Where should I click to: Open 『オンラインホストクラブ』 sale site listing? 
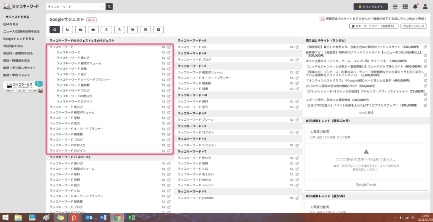click(358, 81)
